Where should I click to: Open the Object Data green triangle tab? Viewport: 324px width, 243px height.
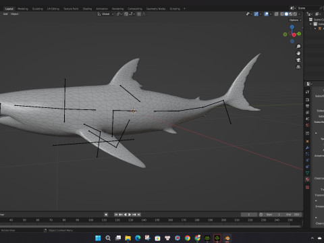click(308, 173)
